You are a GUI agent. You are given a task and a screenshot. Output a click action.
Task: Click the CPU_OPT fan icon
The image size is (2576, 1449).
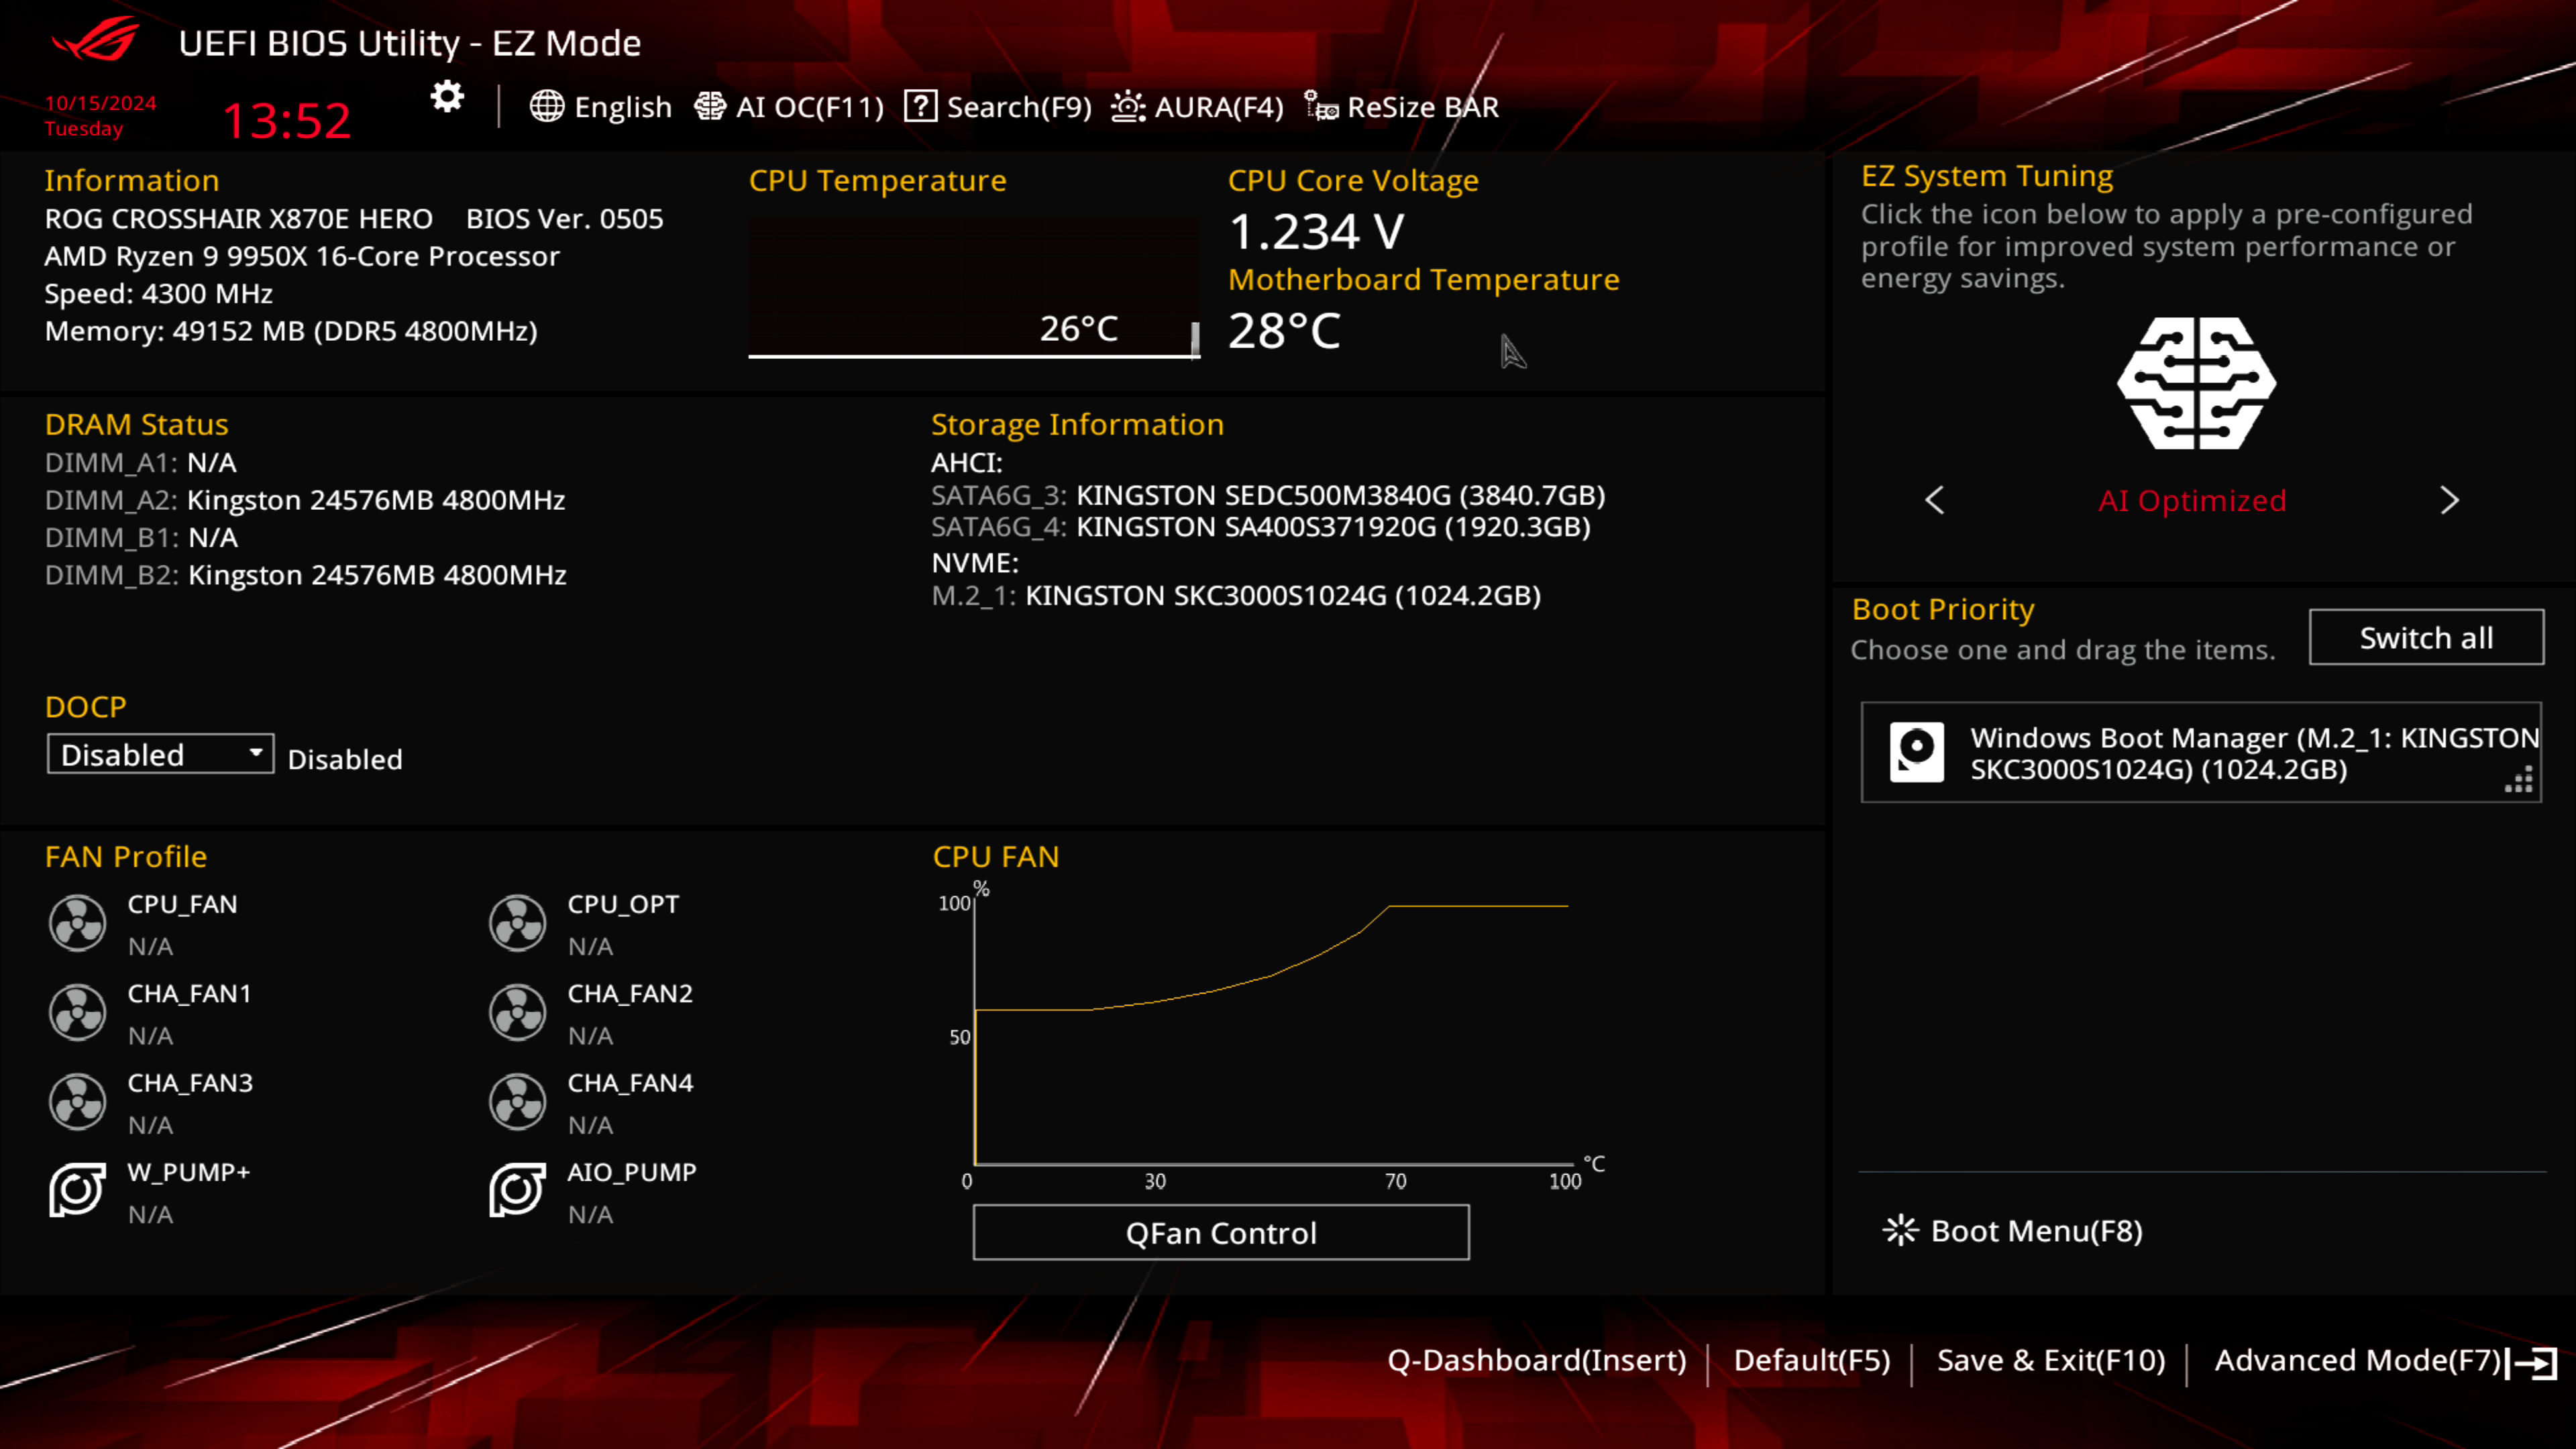click(517, 922)
